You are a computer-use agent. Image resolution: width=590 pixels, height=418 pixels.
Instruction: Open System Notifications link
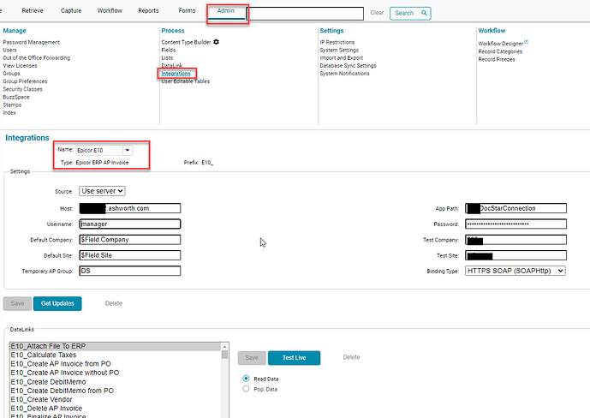[345, 74]
